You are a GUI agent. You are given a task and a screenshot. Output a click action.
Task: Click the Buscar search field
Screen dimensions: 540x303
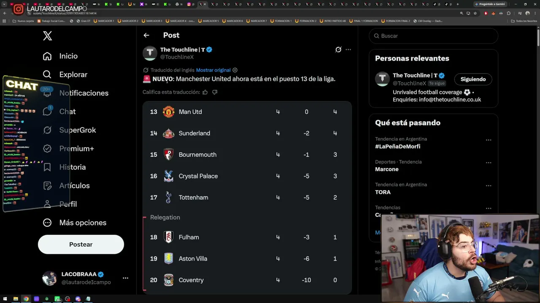pyautogui.click(x=434, y=36)
